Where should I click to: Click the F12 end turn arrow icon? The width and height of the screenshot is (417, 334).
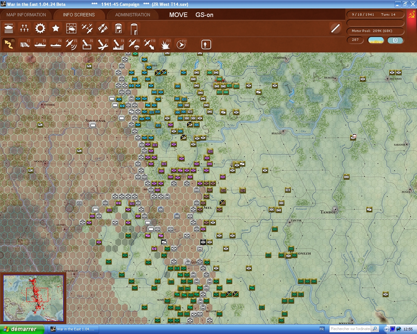[x=181, y=44]
